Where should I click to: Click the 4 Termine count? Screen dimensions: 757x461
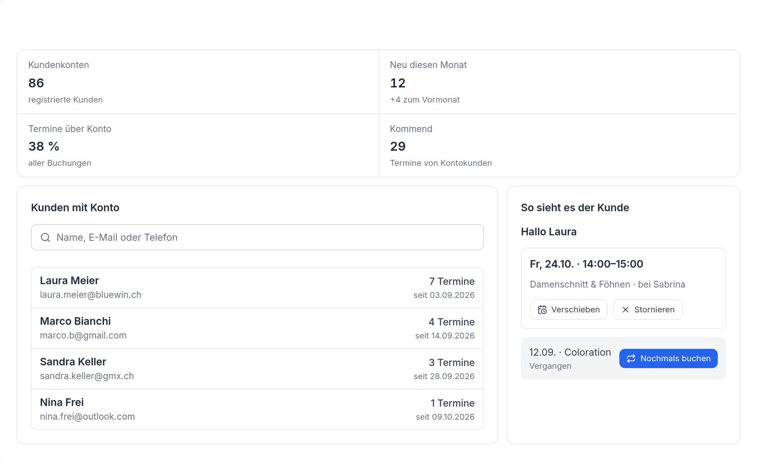(x=452, y=322)
